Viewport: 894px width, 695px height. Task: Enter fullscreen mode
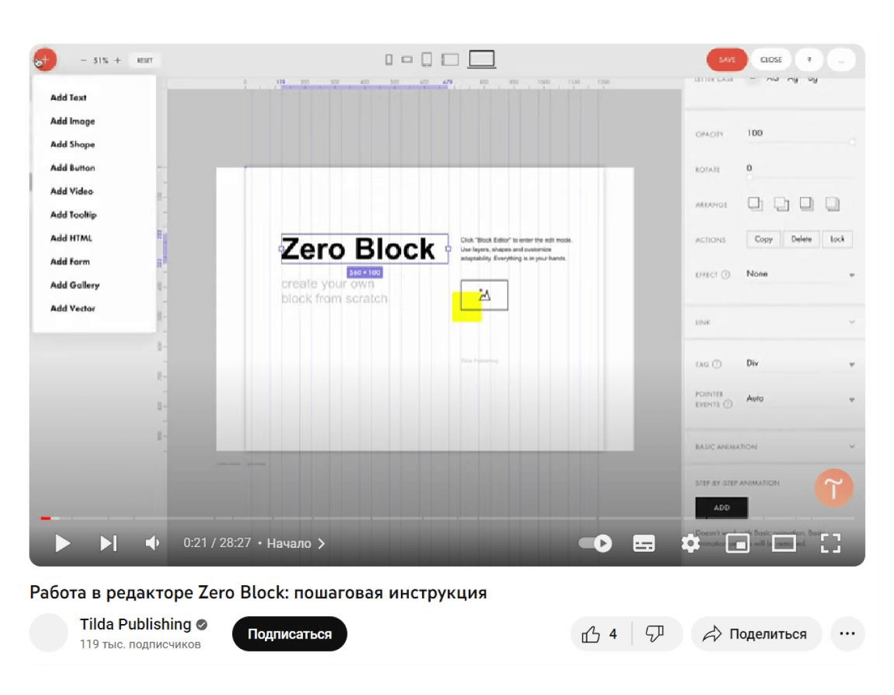(830, 543)
